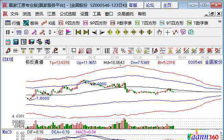Open the 公式选股 menu
Image resolution: width=224 pixels, height=140 pixels.
[x=68, y=14]
